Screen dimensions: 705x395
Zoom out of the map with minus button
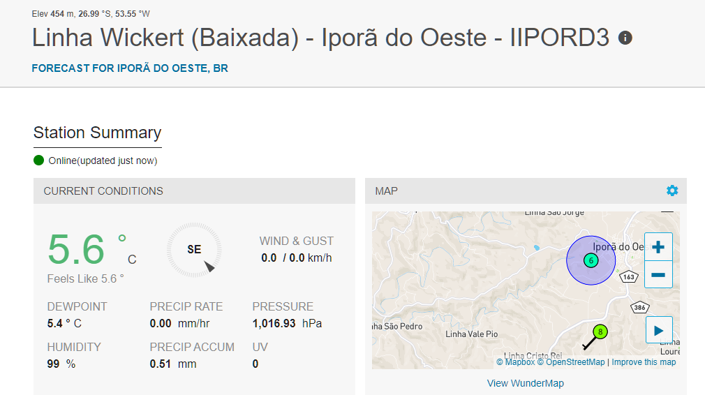[658, 274]
